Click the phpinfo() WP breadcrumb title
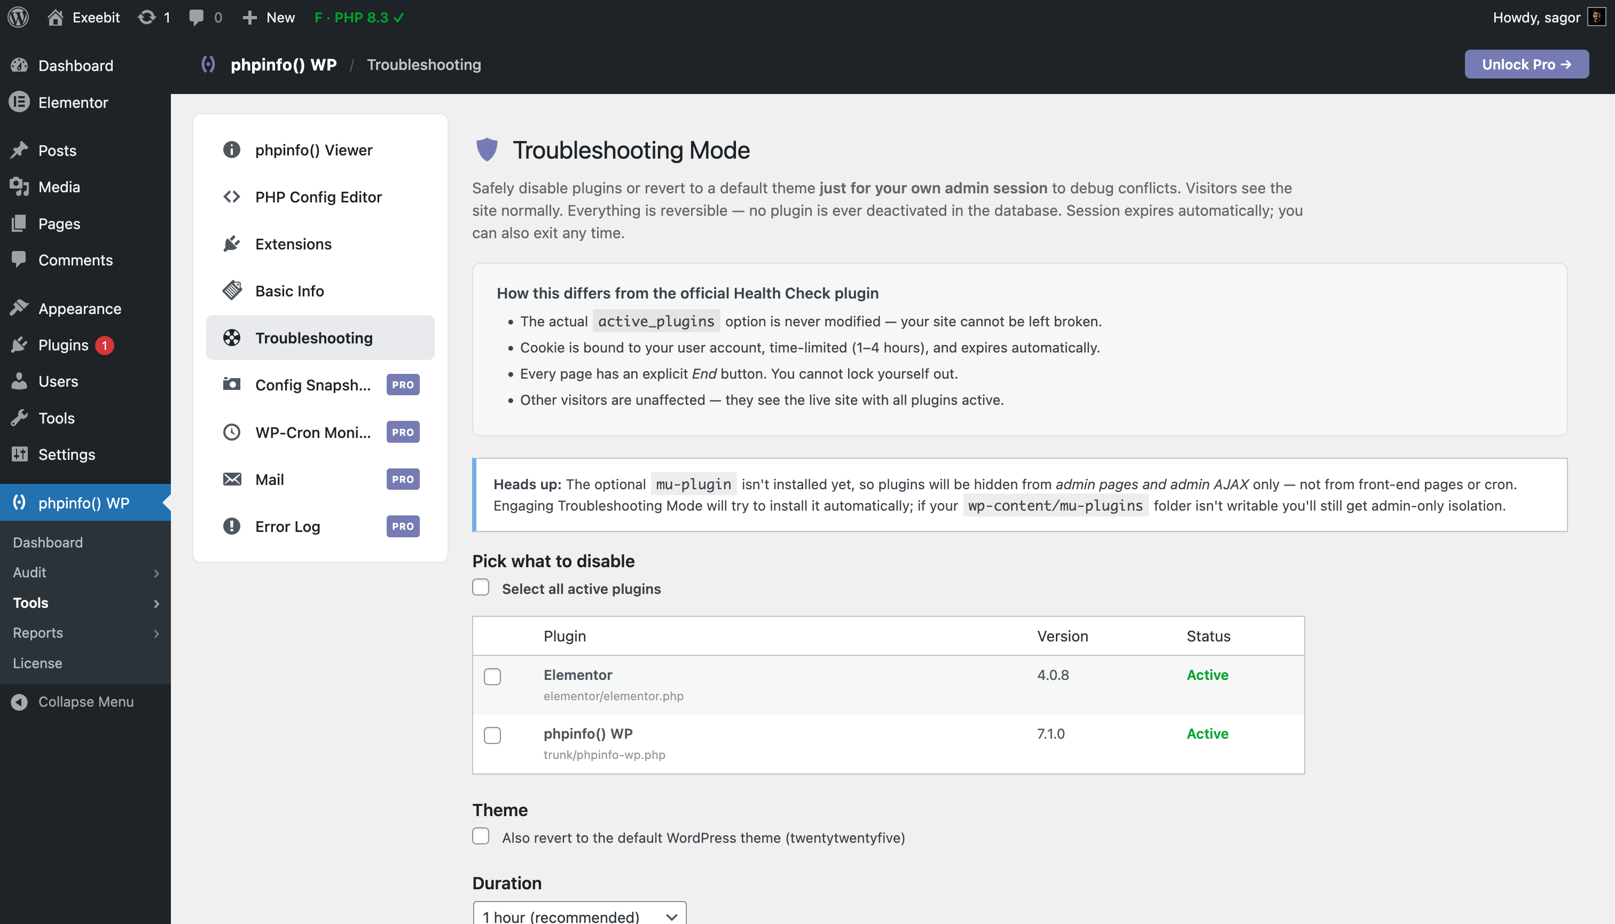Viewport: 1615px width, 924px height. (284, 64)
